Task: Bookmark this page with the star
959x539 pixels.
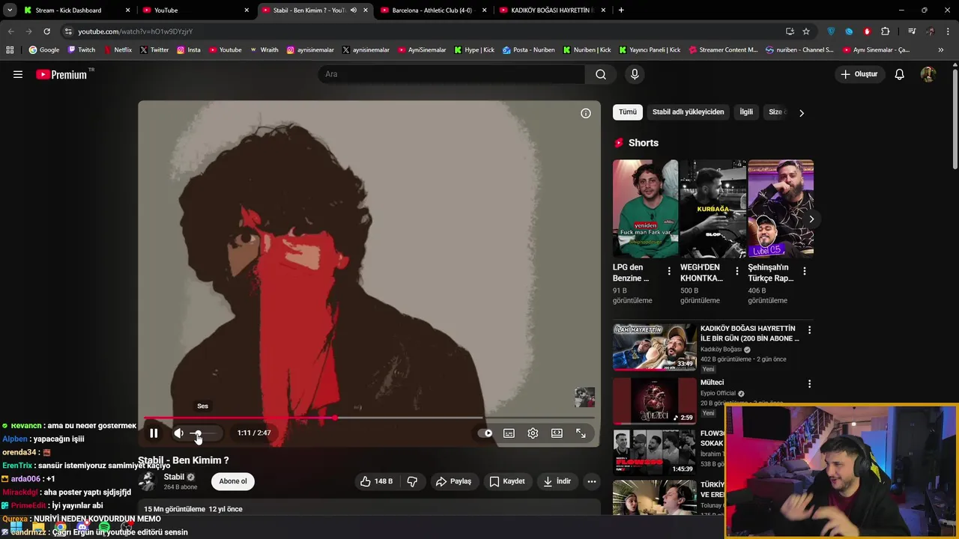Action: tap(806, 31)
